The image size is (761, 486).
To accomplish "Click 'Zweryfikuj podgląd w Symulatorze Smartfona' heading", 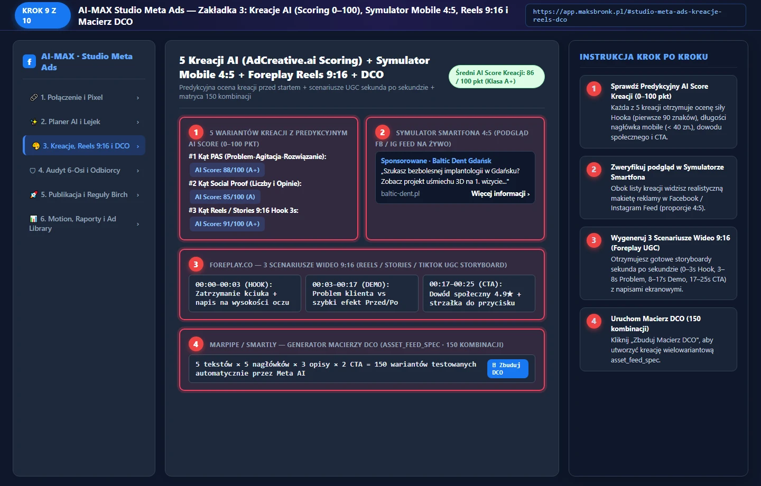I will point(667,172).
